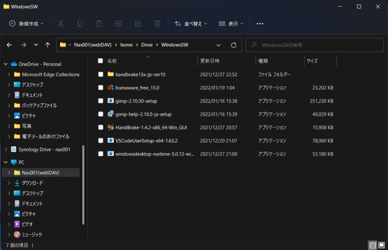Screen dimensions: 388x250
Task: Check the box for handbrake13x-jp-ver10
Action: point(101,74)
